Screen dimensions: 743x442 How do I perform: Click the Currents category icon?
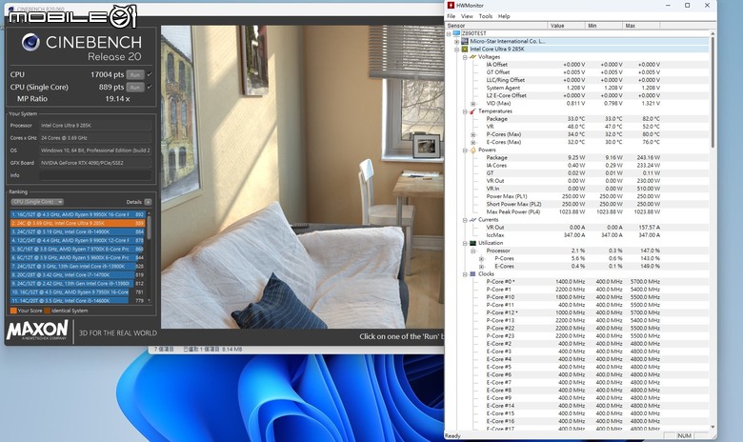472,220
